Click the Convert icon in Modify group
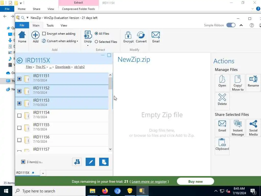Image resolution: width=261 pixels, height=196 pixels. pyautogui.click(x=141, y=37)
